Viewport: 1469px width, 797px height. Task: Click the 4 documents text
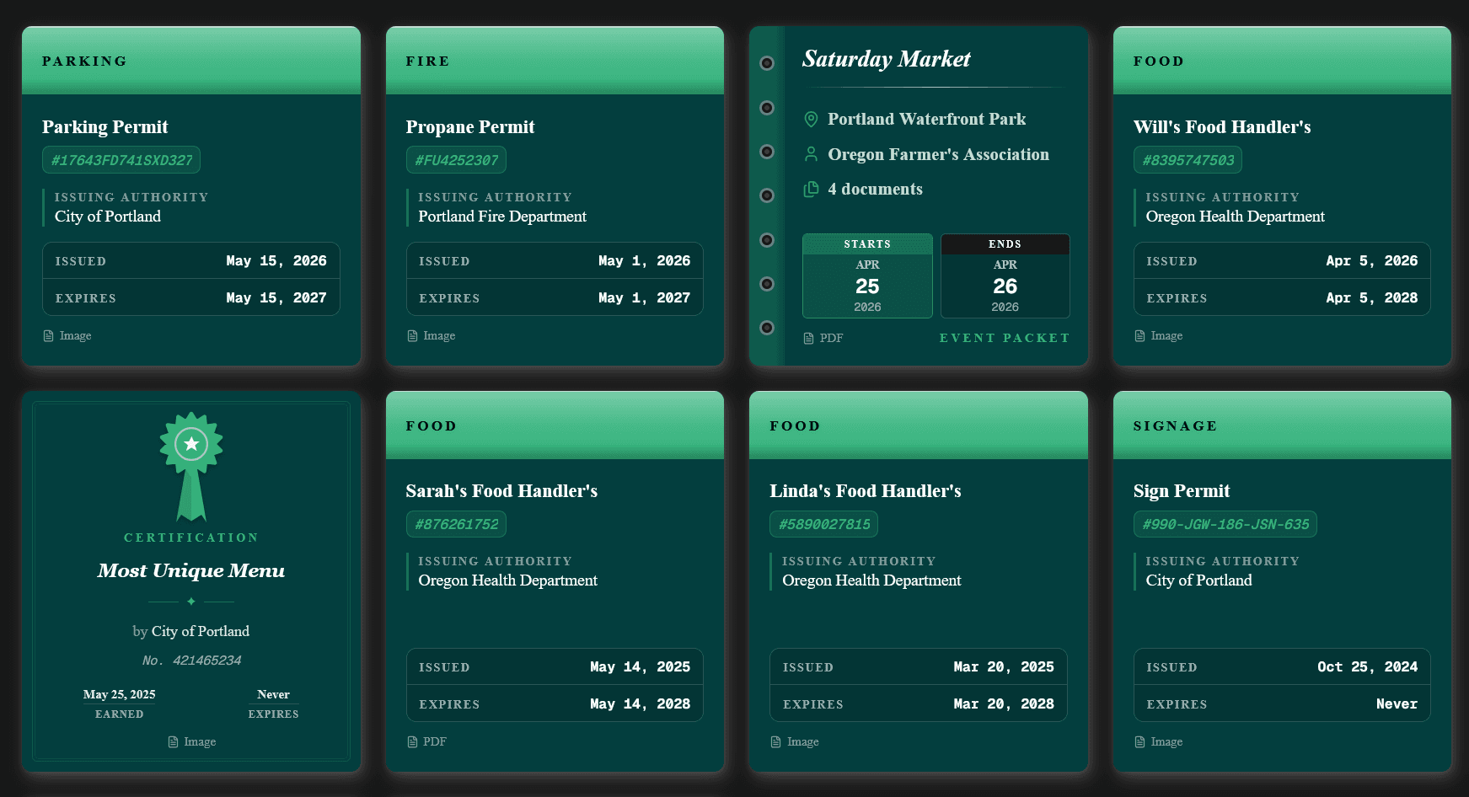click(875, 190)
